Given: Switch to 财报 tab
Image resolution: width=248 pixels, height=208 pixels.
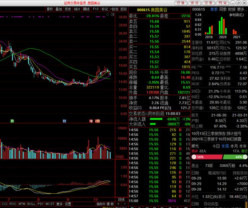Looking at the screenshot, I should (232, 9).
